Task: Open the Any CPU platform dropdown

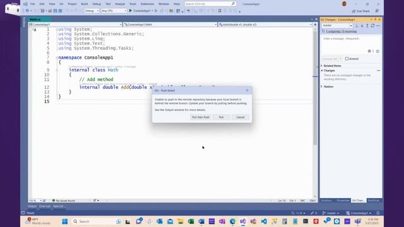Action: [x=114, y=11]
